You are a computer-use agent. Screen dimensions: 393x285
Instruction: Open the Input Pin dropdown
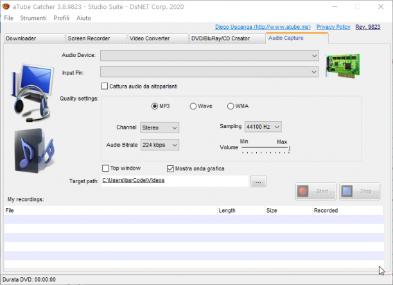tap(209, 72)
